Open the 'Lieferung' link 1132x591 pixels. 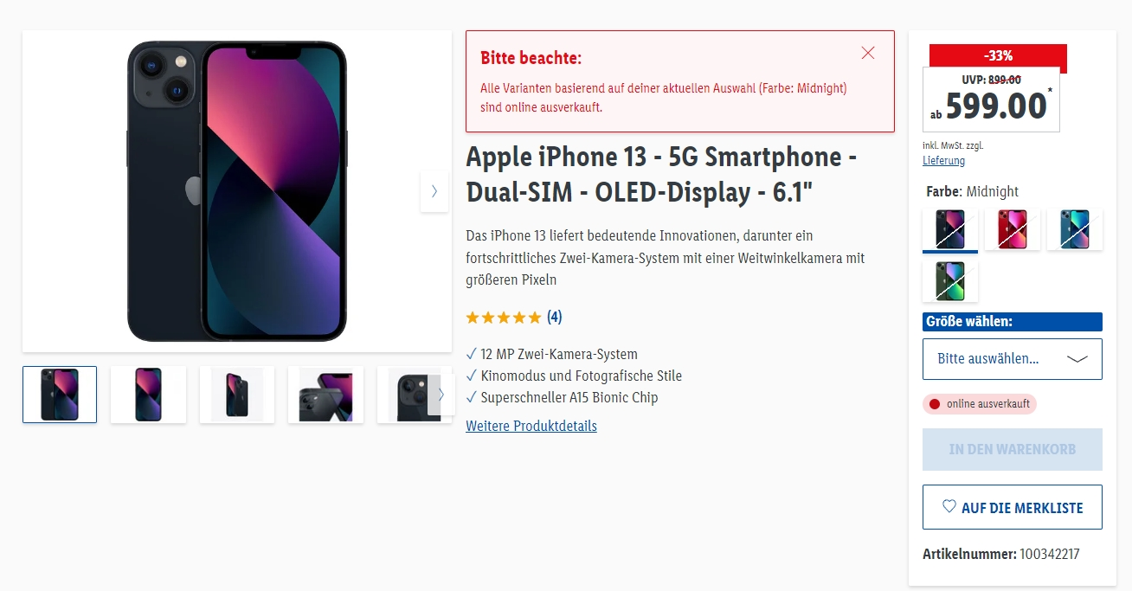click(x=943, y=161)
